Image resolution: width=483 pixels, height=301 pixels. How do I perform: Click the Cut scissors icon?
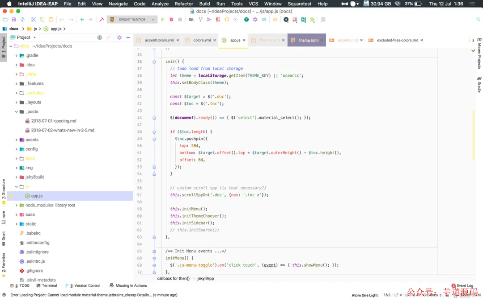tap(34, 20)
